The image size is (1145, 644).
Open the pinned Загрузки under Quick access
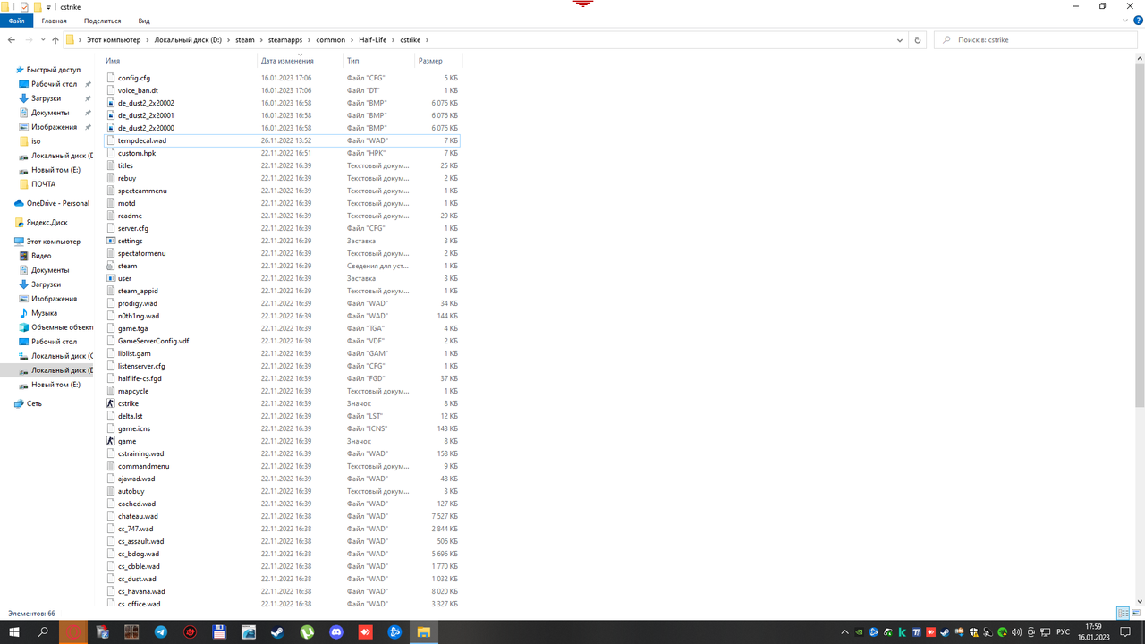(46, 98)
